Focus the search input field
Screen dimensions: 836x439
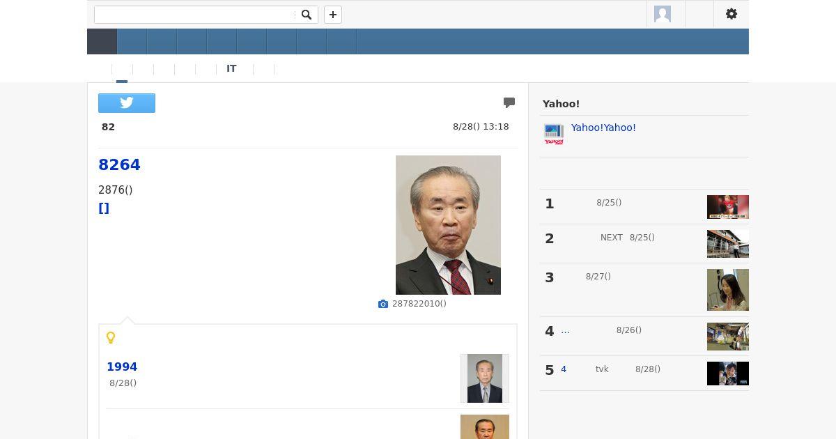(x=195, y=15)
